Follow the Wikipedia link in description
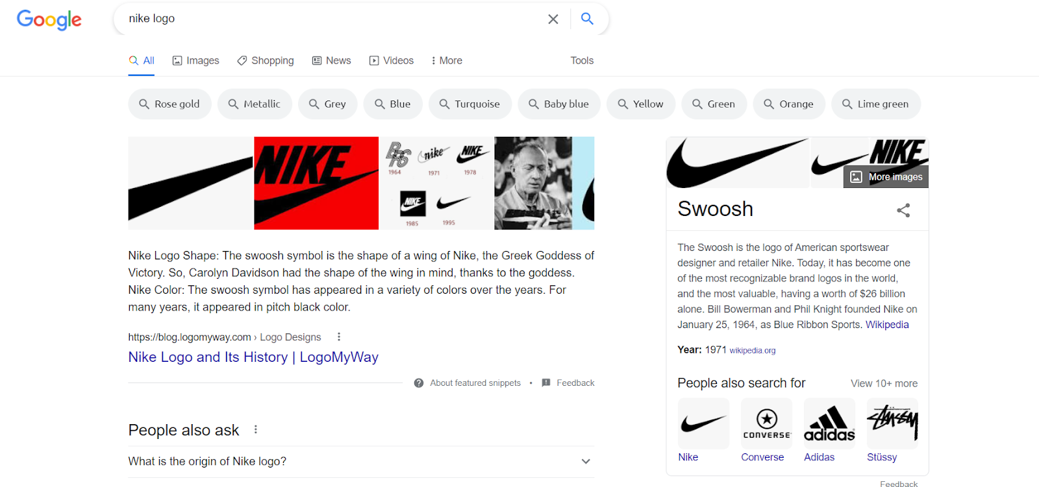 887,325
